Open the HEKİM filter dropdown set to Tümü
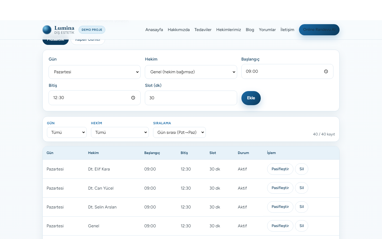The height and width of the screenshot is (239, 382). point(120,133)
